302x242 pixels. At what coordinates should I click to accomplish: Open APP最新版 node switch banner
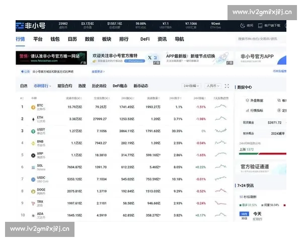199,57
